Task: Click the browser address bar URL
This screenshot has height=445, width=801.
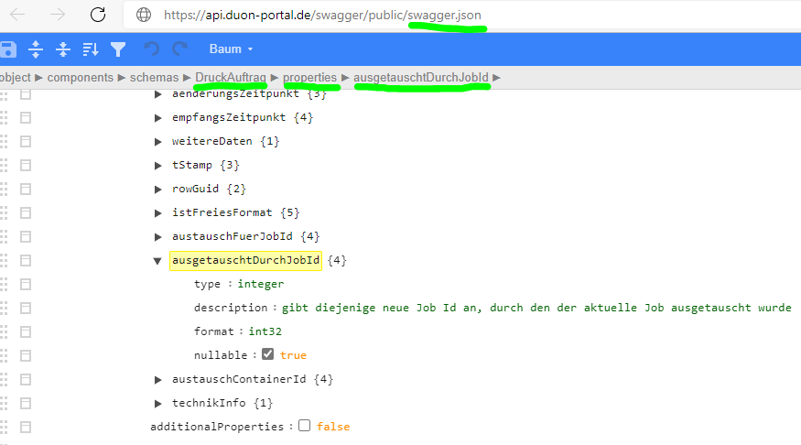Action: click(322, 15)
